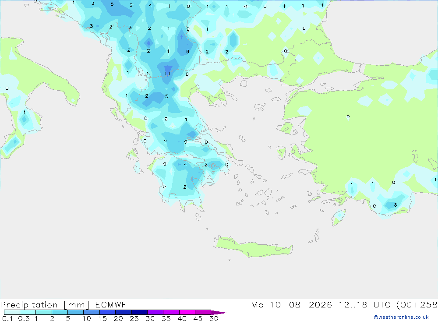
Task: Click the 0.5–1 mm legend swatch
Action: tap(28, 312)
